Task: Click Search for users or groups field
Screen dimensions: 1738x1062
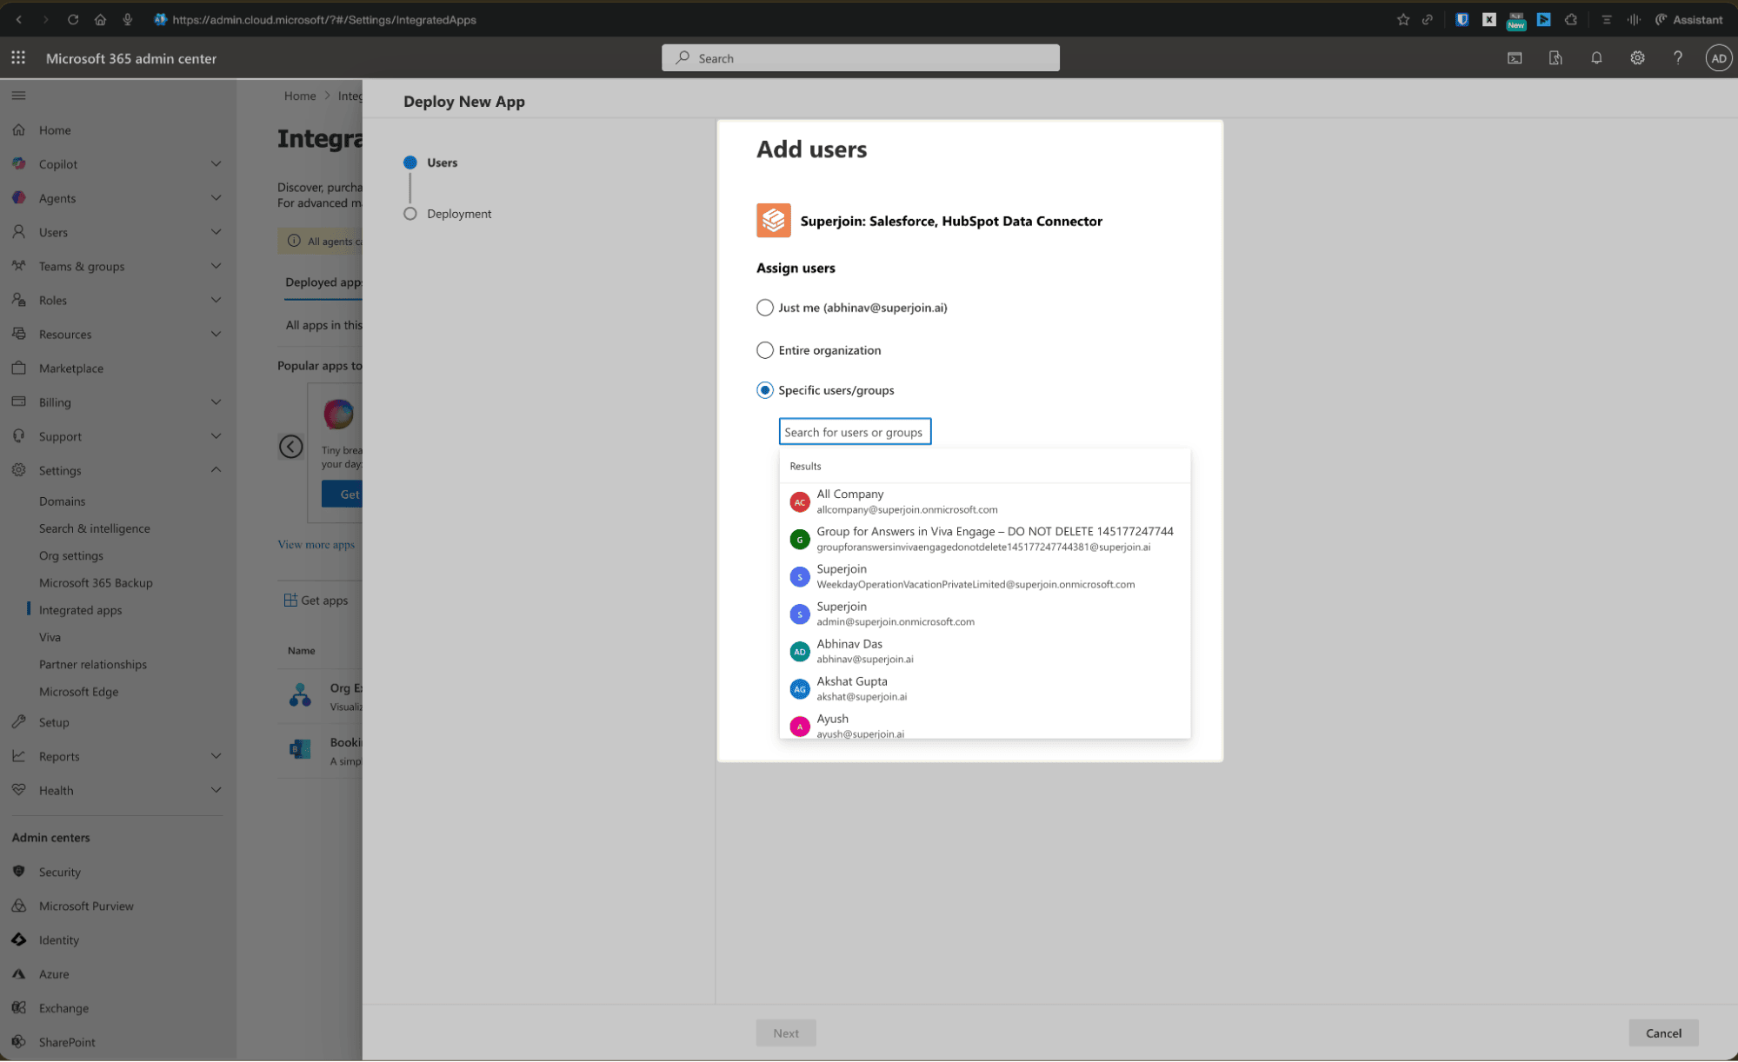Action: coord(854,432)
